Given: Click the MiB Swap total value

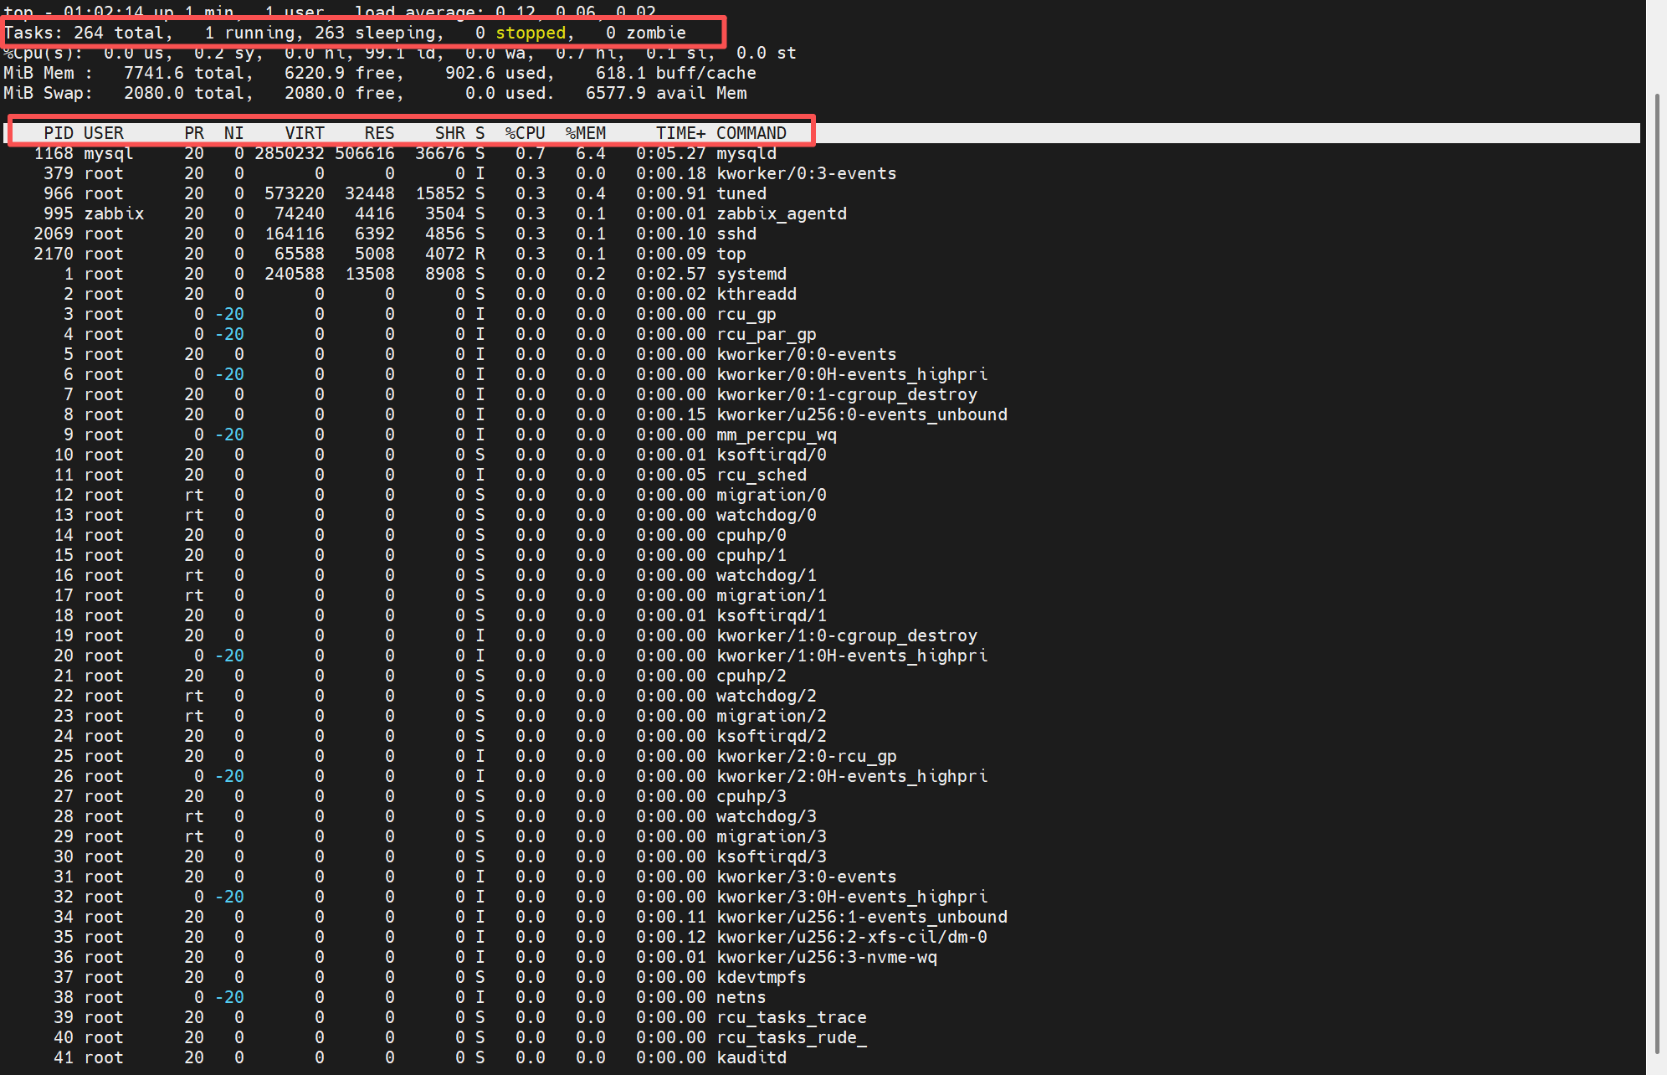Looking at the screenshot, I should tap(154, 93).
